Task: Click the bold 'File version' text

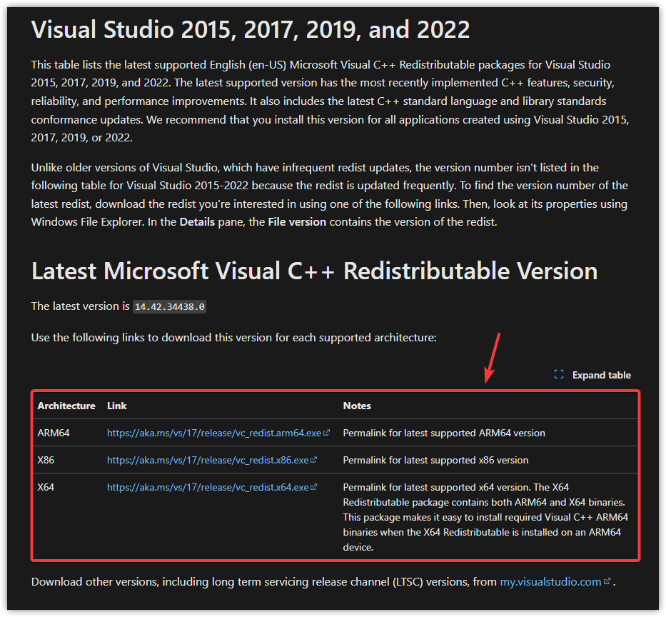Action: click(297, 222)
